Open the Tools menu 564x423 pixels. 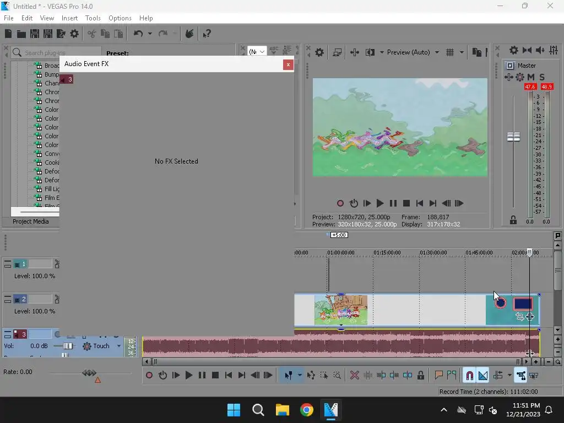tap(93, 18)
